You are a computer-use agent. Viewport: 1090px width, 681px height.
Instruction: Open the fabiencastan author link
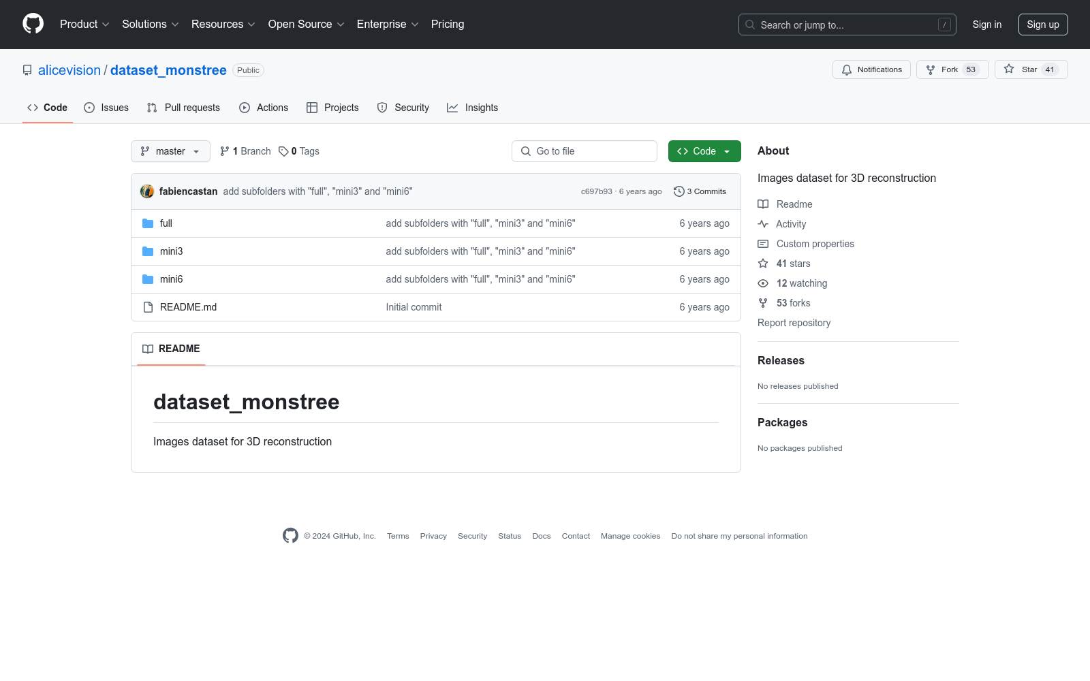pos(189,191)
